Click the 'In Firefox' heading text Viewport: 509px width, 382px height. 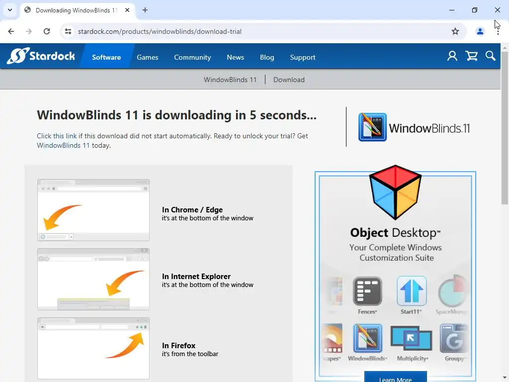point(178,346)
